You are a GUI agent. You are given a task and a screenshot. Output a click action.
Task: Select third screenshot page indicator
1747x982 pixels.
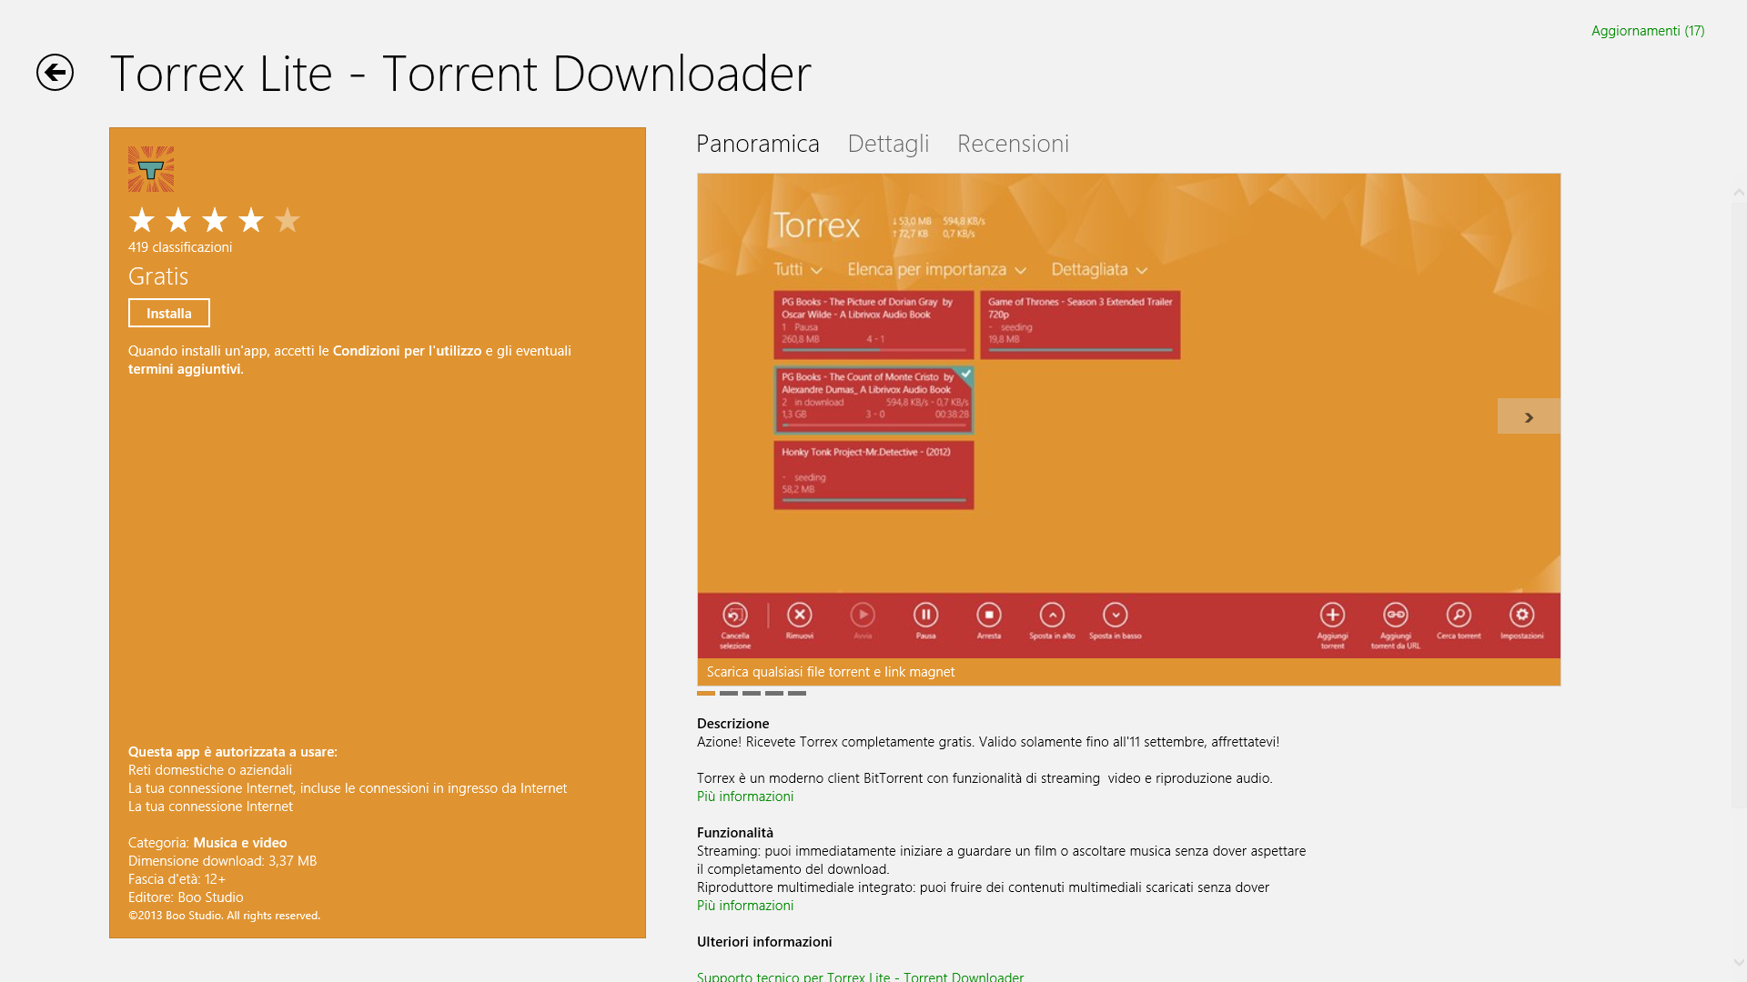click(x=752, y=693)
